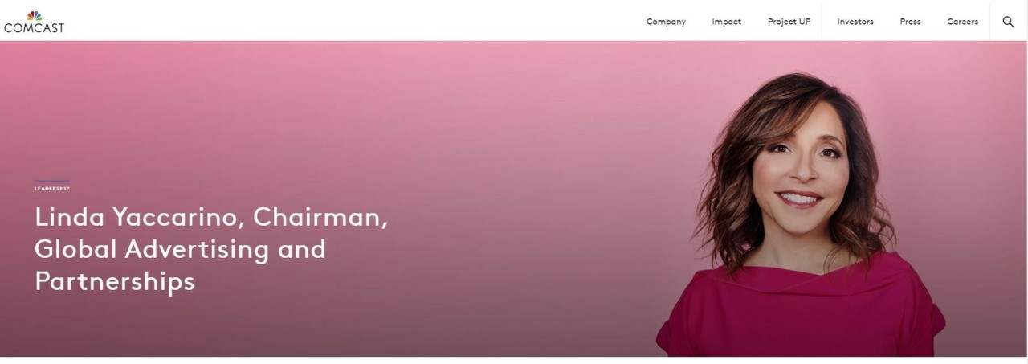Screen dimensions: 1028x364
Task: Click the white area below the hero banner
Action: 514,360
